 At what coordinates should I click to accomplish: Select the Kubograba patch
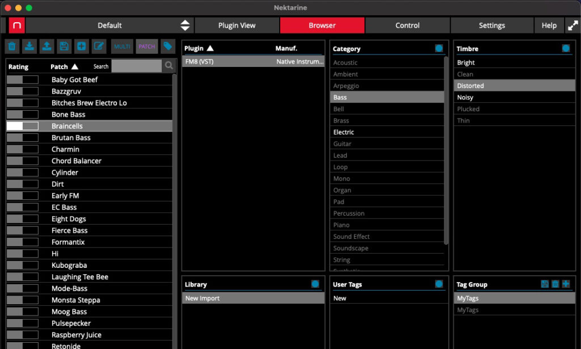(x=89, y=265)
